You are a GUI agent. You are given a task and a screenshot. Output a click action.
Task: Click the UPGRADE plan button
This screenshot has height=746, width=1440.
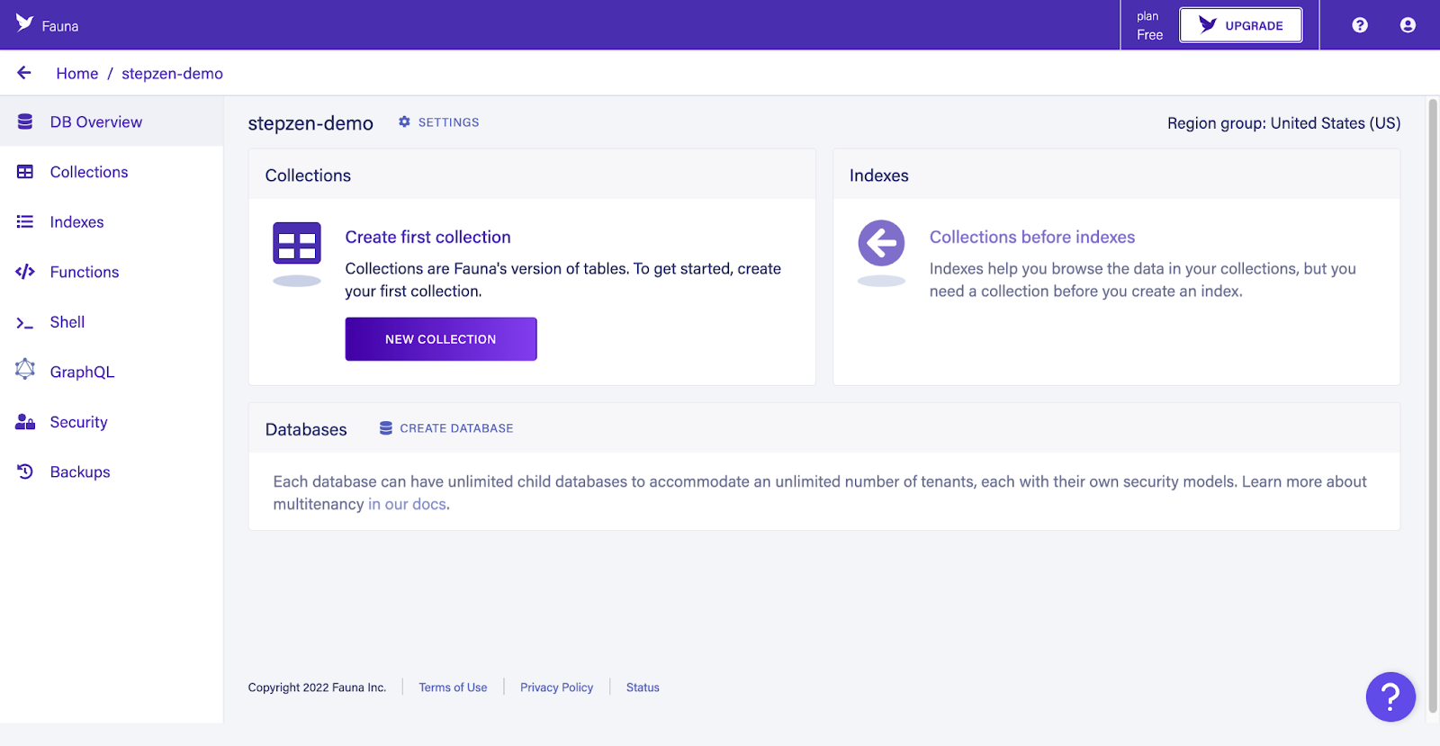[x=1241, y=25]
